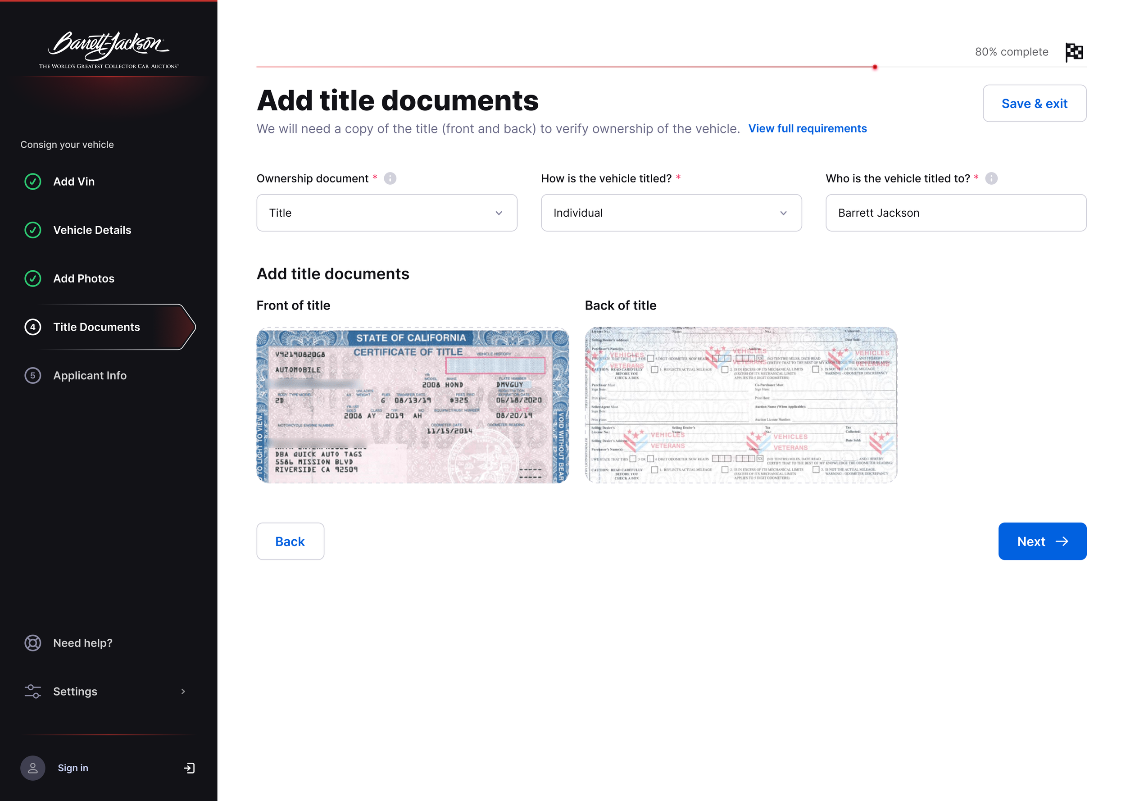1126x801 pixels.
Task: Click the Vehicle Details green checkmark icon
Action: click(33, 230)
